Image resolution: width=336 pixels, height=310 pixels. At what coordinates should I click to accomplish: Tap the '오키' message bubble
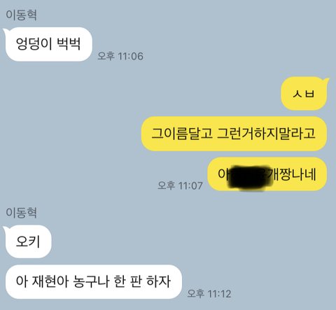click(28, 241)
